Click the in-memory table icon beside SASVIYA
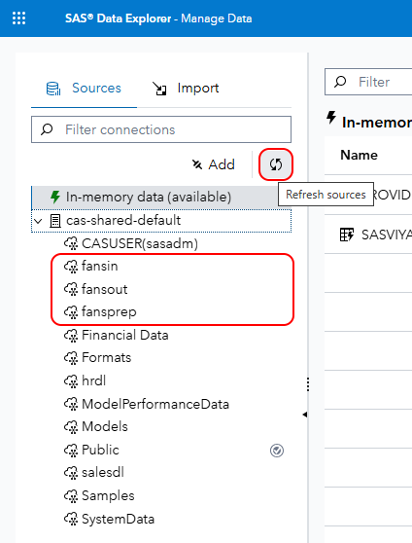 [x=347, y=235]
